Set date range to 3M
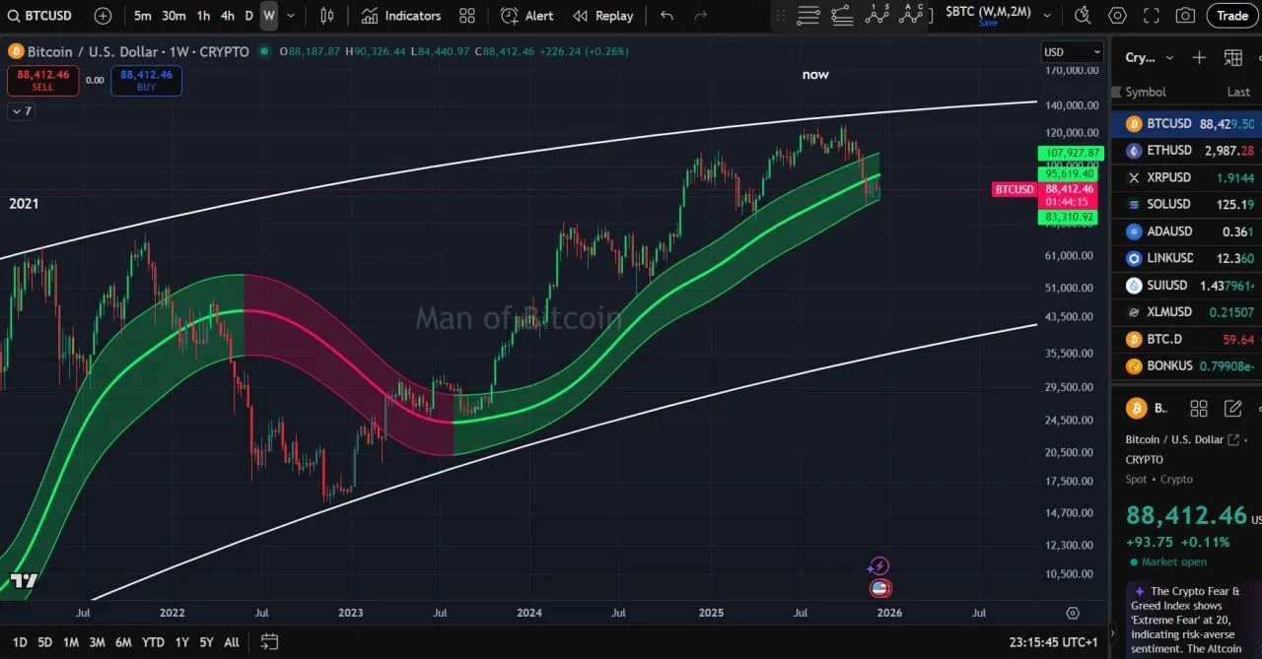 (x=97, y=642)
